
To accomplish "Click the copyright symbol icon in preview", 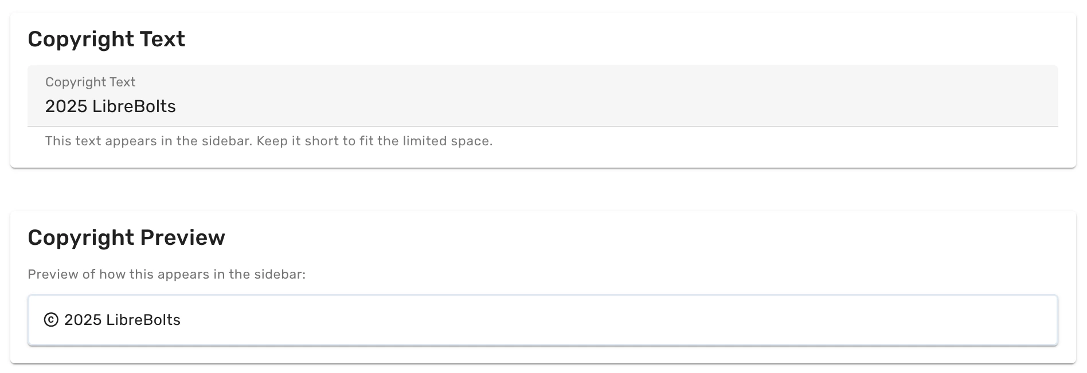I will click(51, 320).
